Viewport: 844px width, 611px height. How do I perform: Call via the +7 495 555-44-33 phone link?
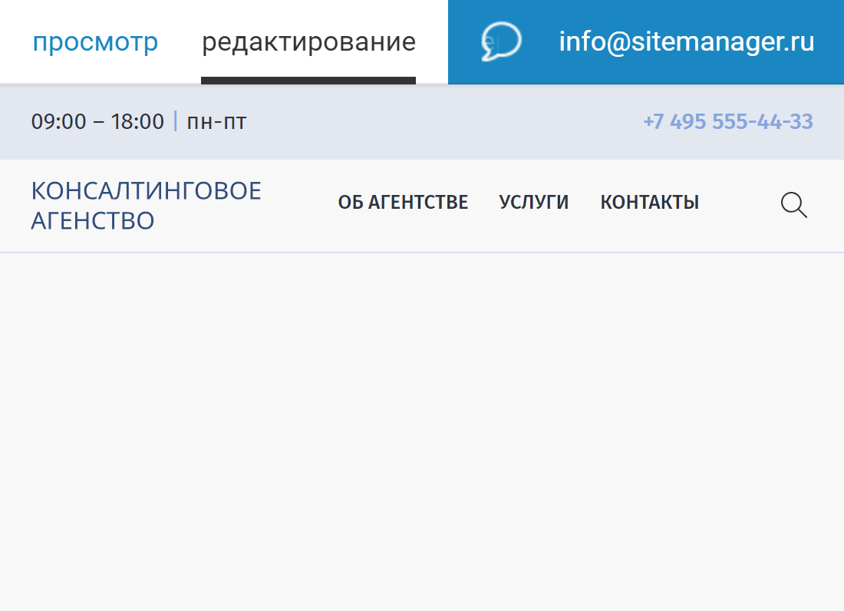tap(729, 121)
